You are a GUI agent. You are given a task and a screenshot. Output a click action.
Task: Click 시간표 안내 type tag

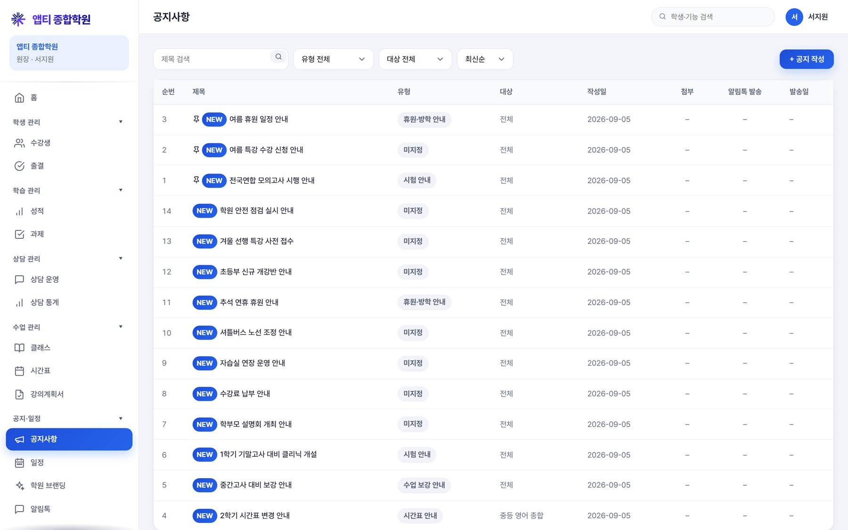(420, 515)
